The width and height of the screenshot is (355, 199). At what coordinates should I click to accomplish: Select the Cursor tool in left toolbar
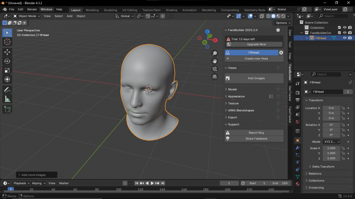tap(7, 42)
